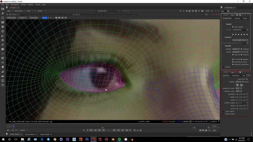This screenshot has width=253, height=142.
Task: Open the FaceBuilder display mode dropdown
Action: click(x=236, y=49)
